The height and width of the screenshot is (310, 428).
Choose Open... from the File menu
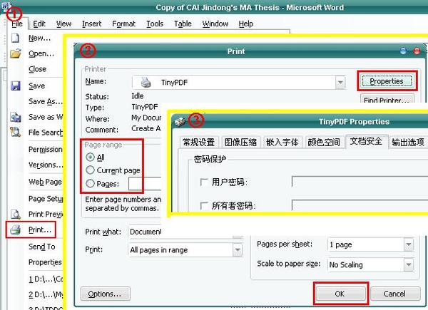41,53
